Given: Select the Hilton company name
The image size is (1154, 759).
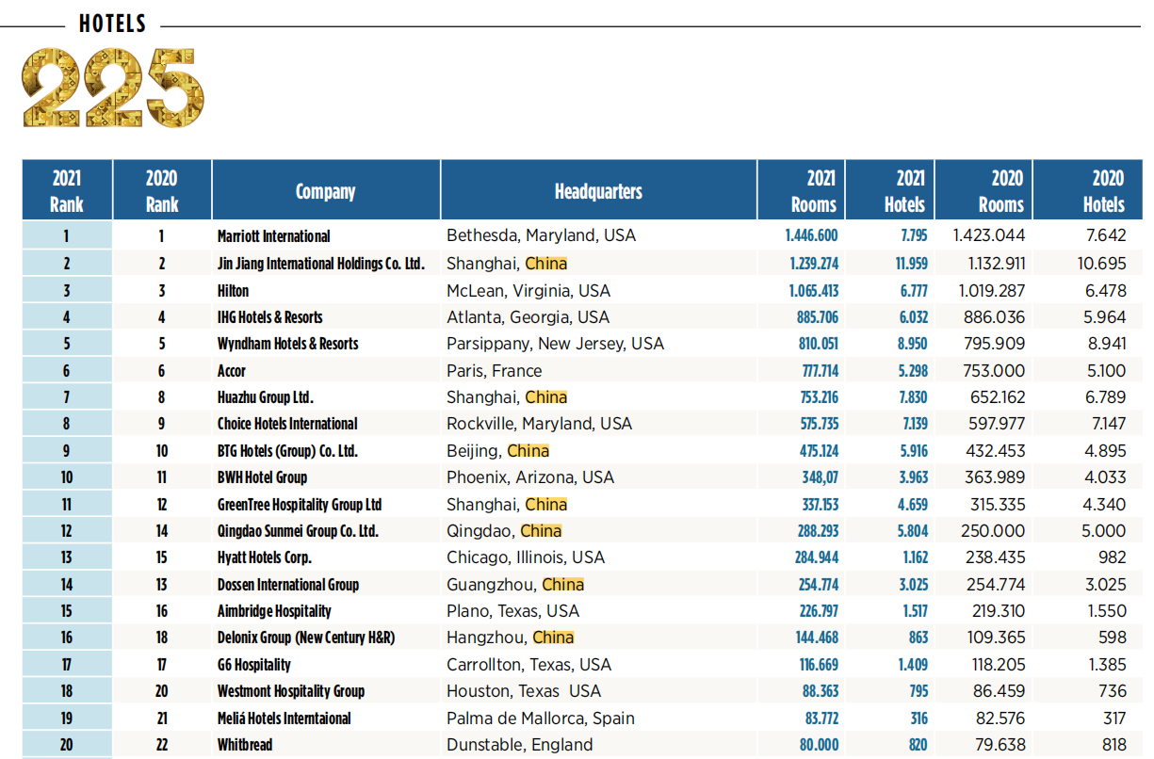Looking at the screenshot, I should (x=233, y=291).
